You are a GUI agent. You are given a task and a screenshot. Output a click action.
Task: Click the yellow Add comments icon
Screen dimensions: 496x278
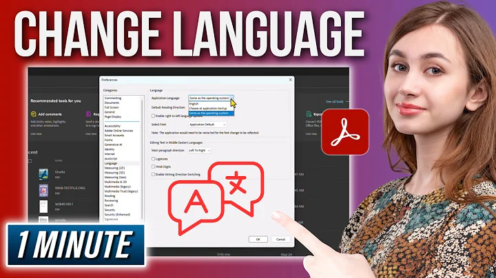(x=33, y=114)
